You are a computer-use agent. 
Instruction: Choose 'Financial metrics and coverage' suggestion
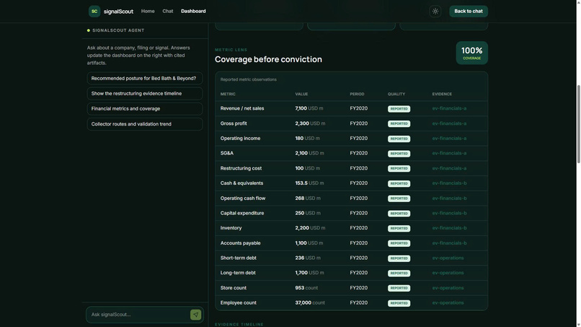144,109
